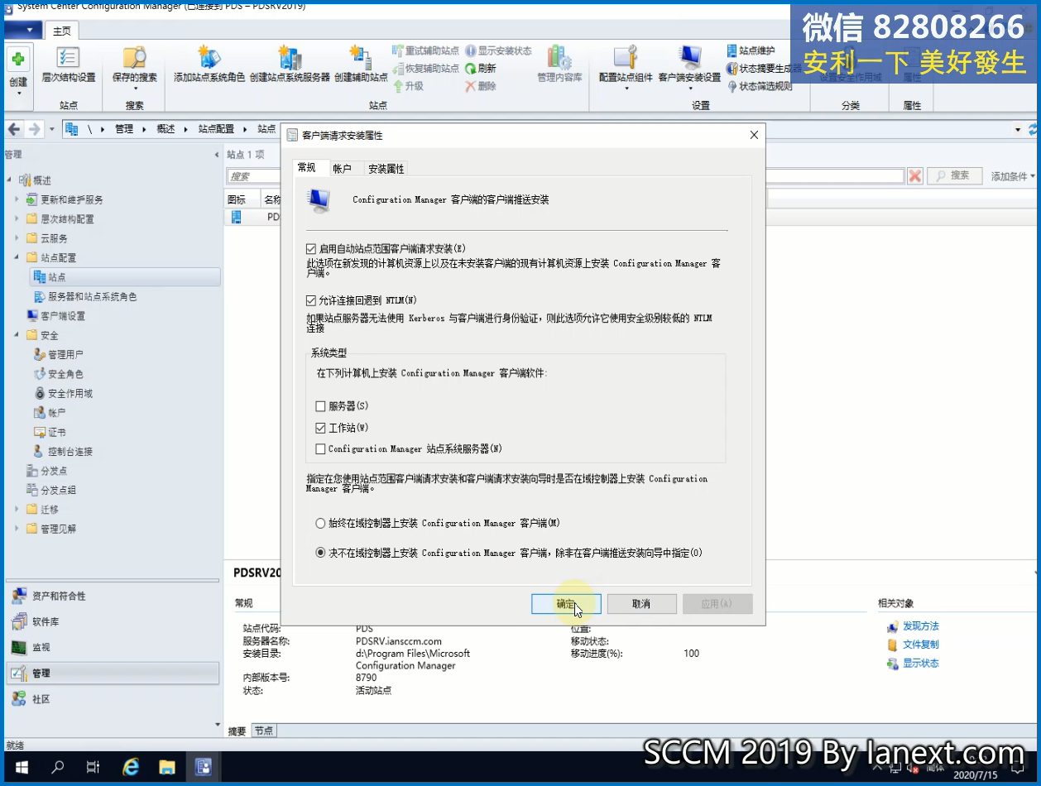Select 始终在域控制器上安装 radio option

click(321, 523)
